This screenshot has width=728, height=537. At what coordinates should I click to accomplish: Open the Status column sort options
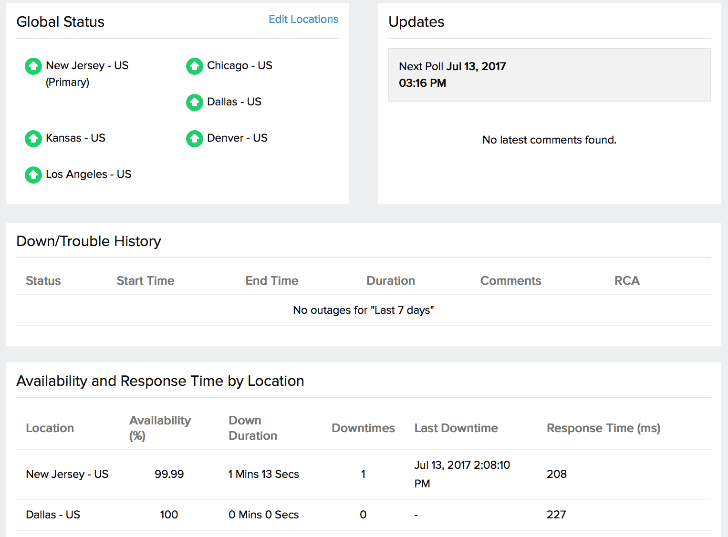click(x=43, y=280)
